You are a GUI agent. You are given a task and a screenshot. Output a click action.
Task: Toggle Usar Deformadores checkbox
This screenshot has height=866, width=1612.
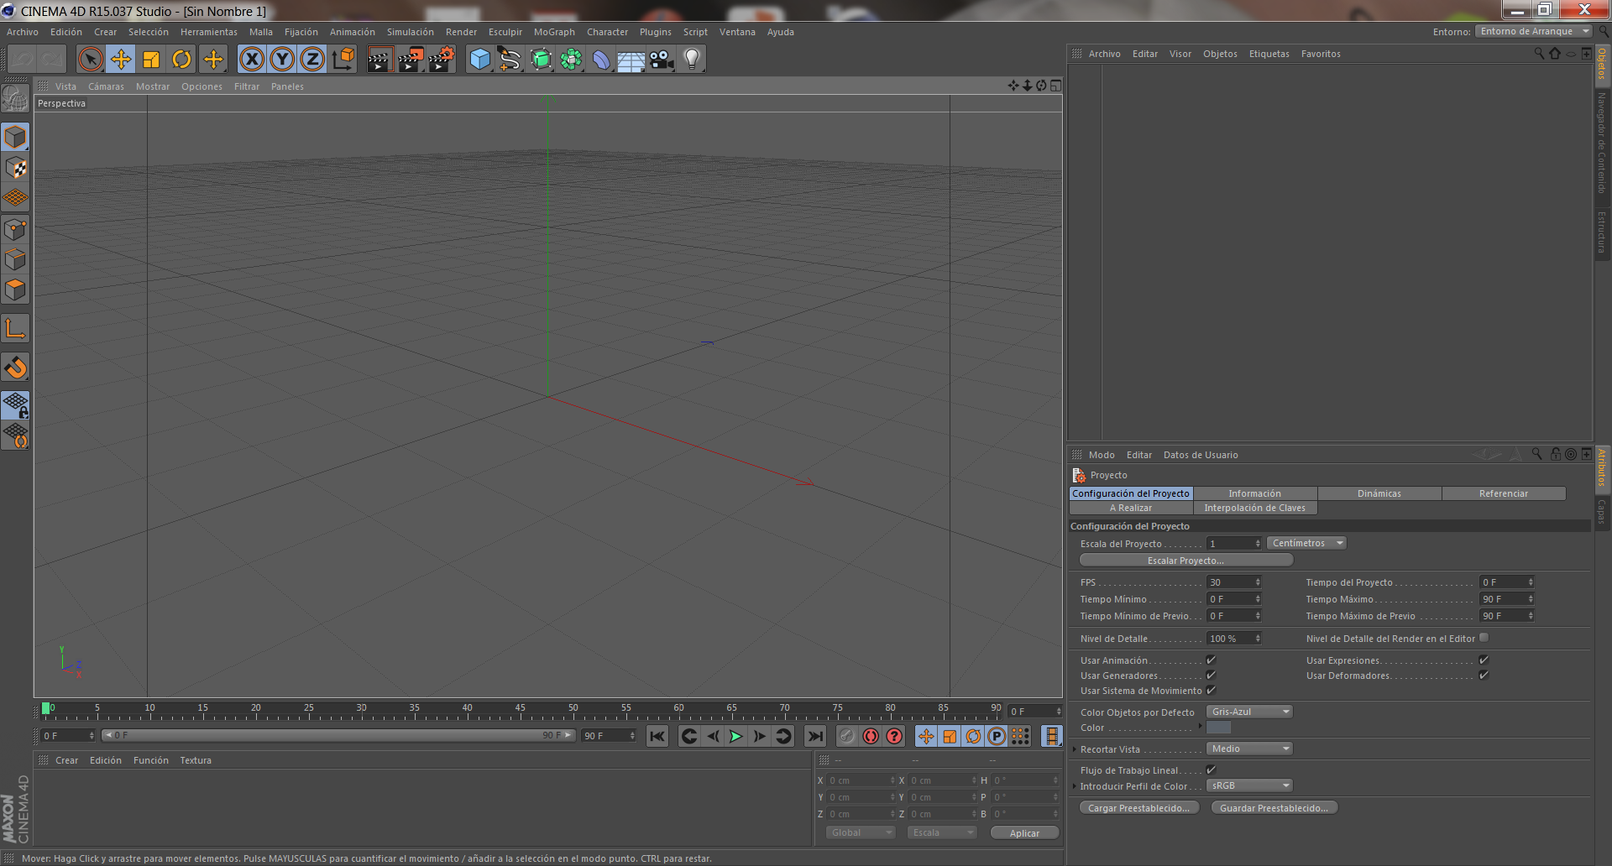pyautogui.click(x=1484, y=676)
